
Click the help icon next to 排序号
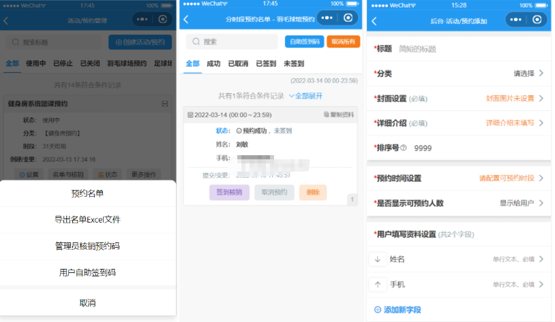(x=403, y=148)
